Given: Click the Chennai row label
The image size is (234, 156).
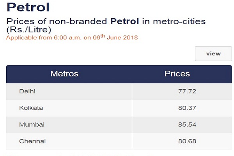Looking at the screenshot, I should pos(32,141).
